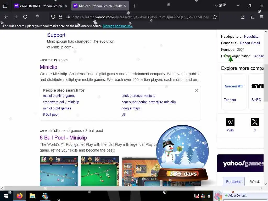Image resolution: width=268 pixels, height=201 pixels.
Task: Bookmark this page with the star icon
Action: pos(215,17)
